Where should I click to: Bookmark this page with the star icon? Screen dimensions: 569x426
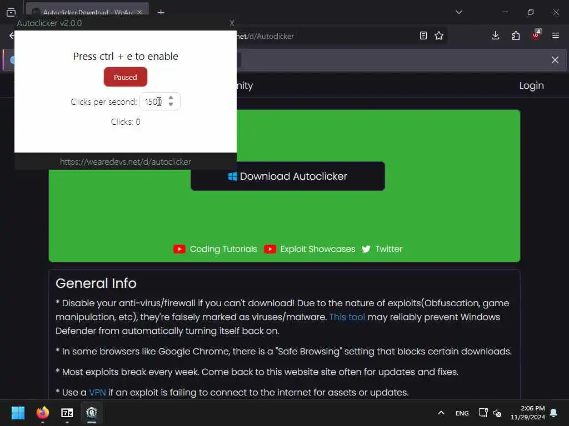(439, 35)
